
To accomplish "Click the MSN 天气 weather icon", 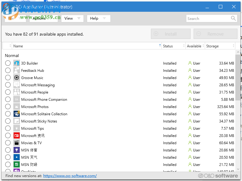I will click(x=16, y=157).
